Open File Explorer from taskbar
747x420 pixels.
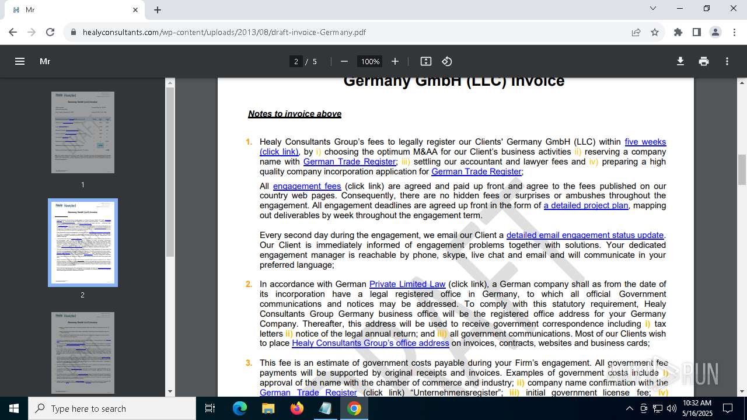point(268,408)
